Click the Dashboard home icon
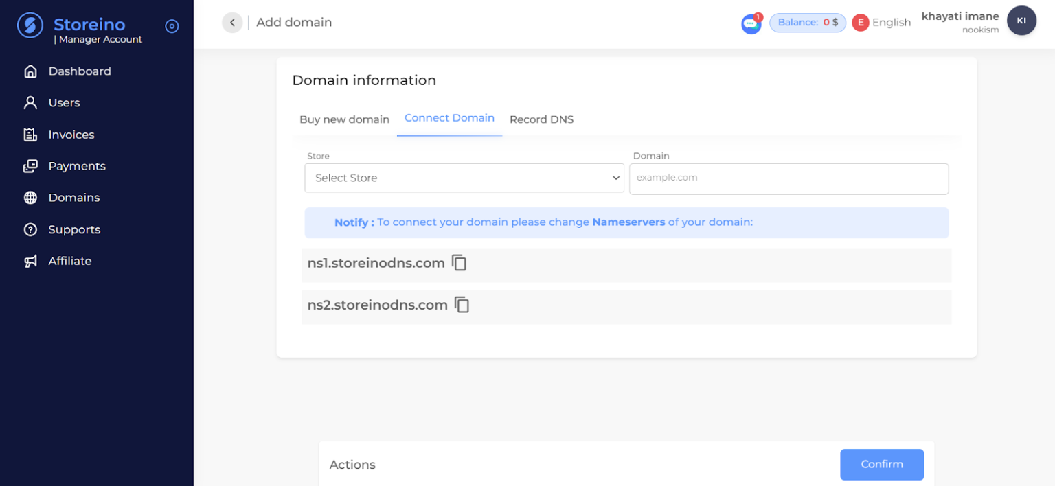The image size is (1055, 486). [30, 71]
